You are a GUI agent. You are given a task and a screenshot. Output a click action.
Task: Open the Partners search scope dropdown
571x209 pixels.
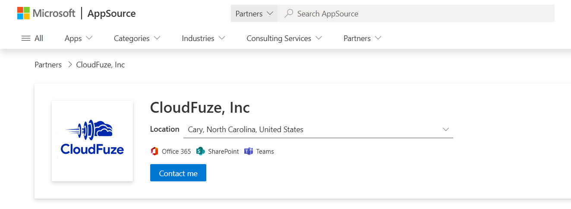click(254, 13)
